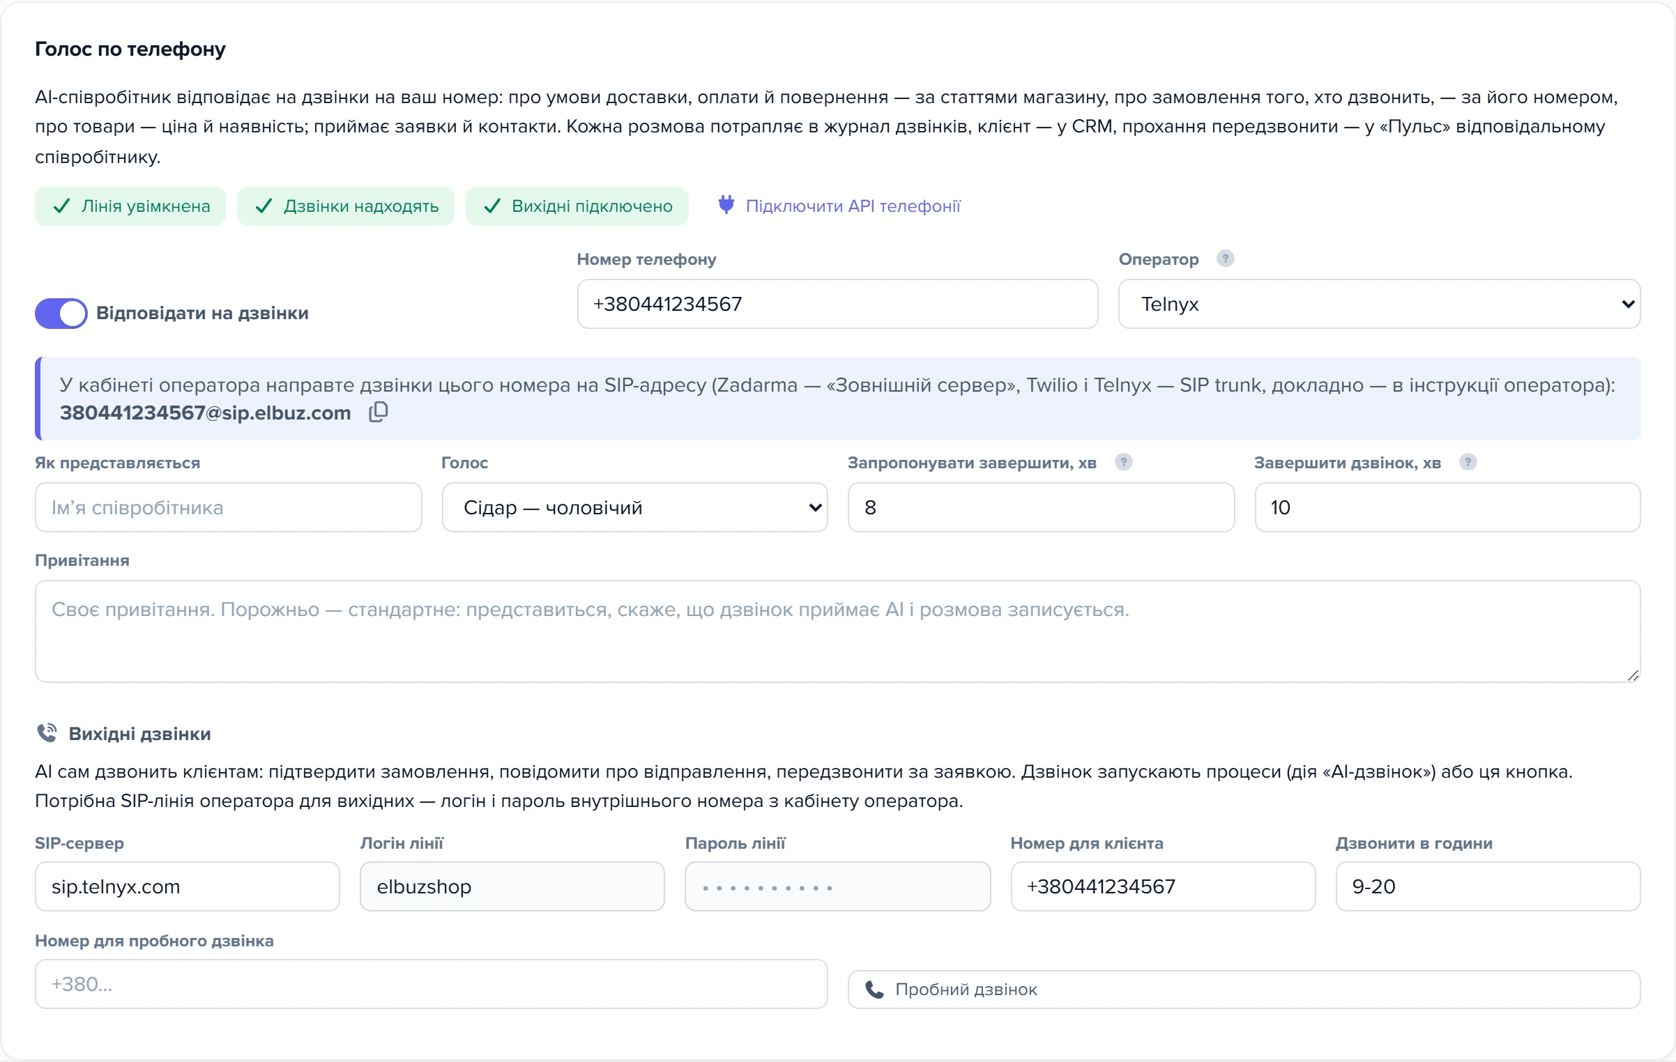Show the help hint for Завершити дзвінок, хв
The width and height of the screenshot is (1676, 1062).
tap(1468, 462)
